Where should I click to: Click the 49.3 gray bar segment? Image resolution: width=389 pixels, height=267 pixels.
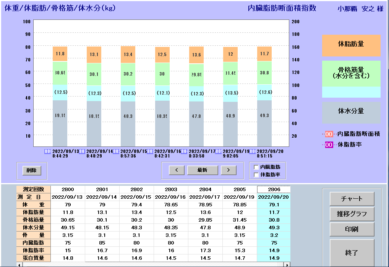(x=264, y=123)
